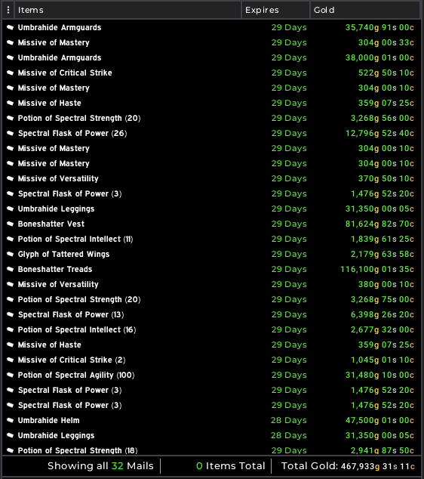424x479 pixels.
Task: Click the 522g 50s 10c gold value
Action: click(x=386, y=73)
